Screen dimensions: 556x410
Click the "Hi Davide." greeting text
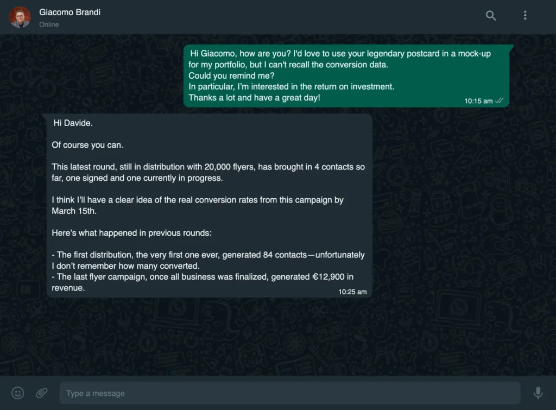73,123
